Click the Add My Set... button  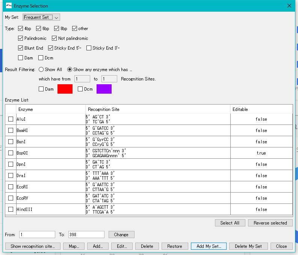(209, 246)
